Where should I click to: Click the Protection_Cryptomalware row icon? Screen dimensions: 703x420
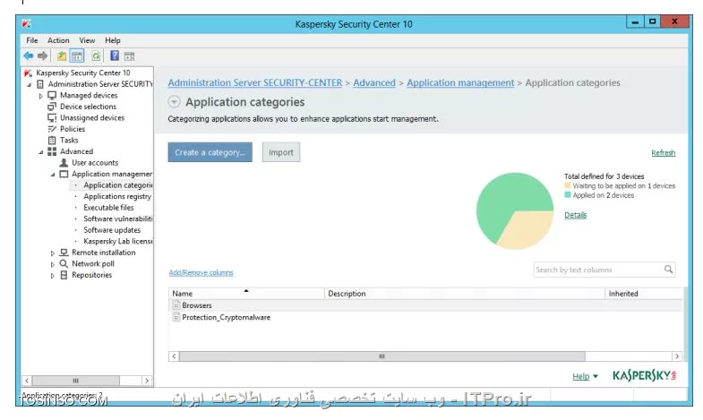176,317
